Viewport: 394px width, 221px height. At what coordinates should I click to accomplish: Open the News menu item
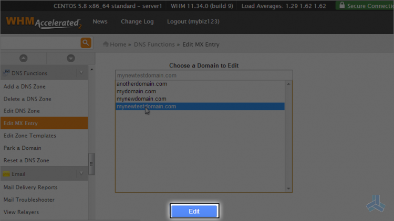tap(100, 22)
